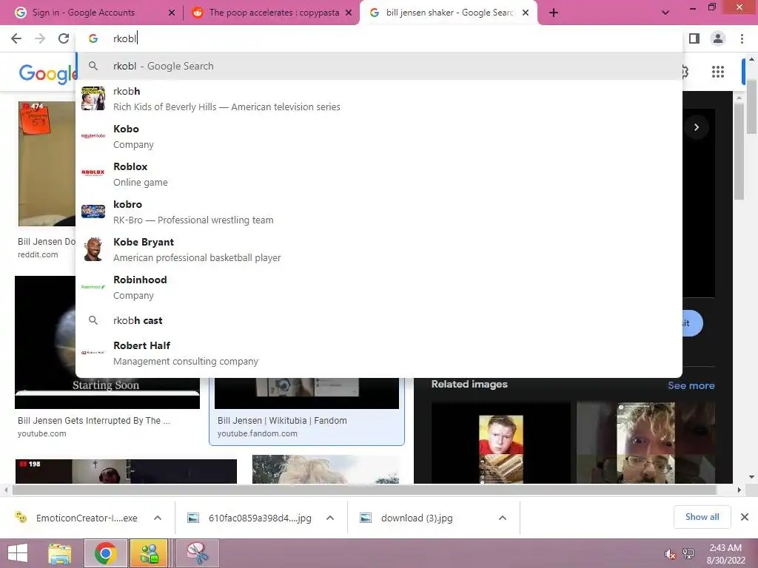Select Kobe Bryant suggestion
This screenshot has width=758, height=568.
379,250
